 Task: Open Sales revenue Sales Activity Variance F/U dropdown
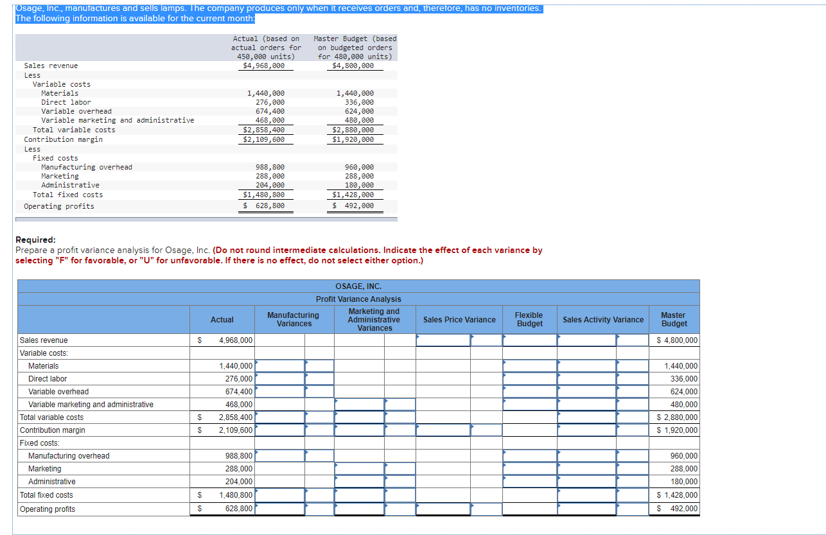tap(632, 340)
